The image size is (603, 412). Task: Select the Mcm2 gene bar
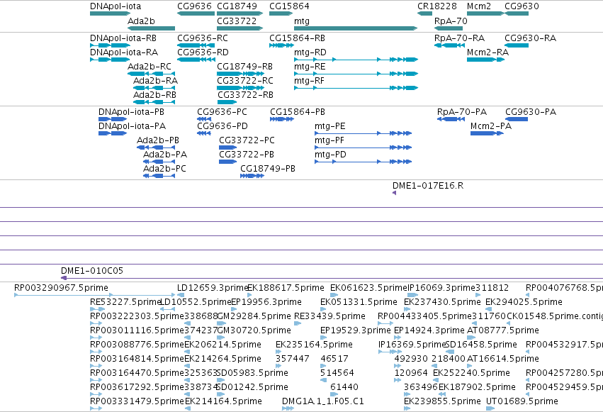pos(485,13)
